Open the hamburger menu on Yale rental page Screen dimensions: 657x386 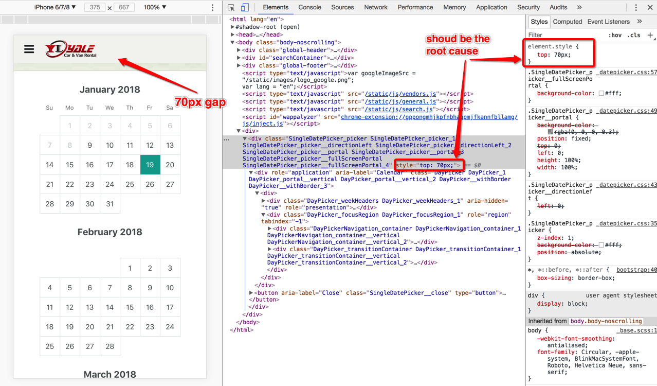pyautogui.click(x=29, y=49)
